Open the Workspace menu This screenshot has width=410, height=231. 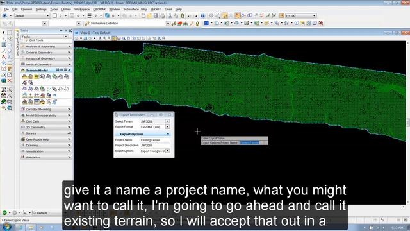coord(82,9)
